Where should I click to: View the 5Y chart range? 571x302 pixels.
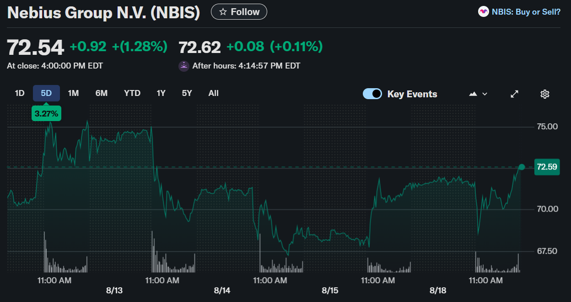(x=187, y=93)
